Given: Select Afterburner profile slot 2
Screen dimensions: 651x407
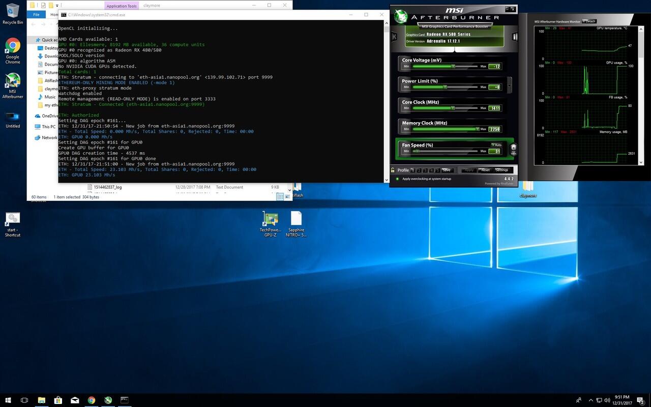Looking at the screenshot, I should [x=419, y=170].
